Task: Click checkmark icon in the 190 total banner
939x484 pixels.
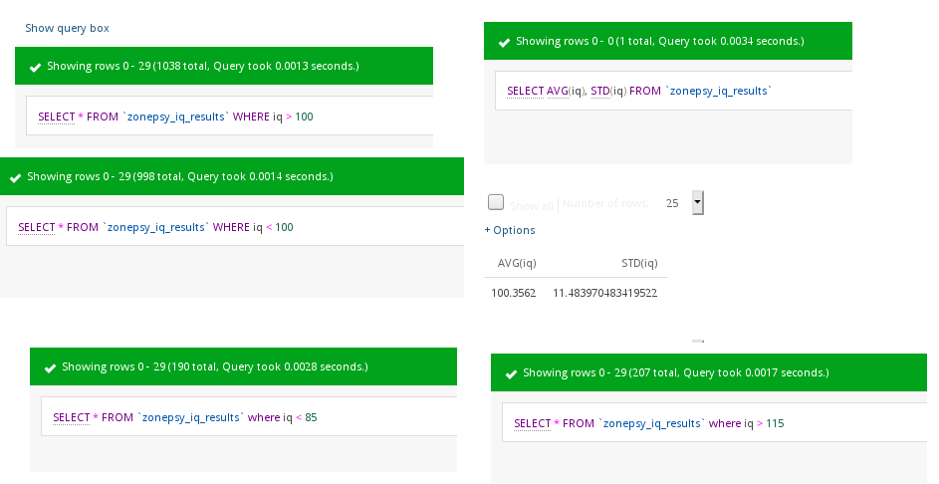Action: pos(50,367)
